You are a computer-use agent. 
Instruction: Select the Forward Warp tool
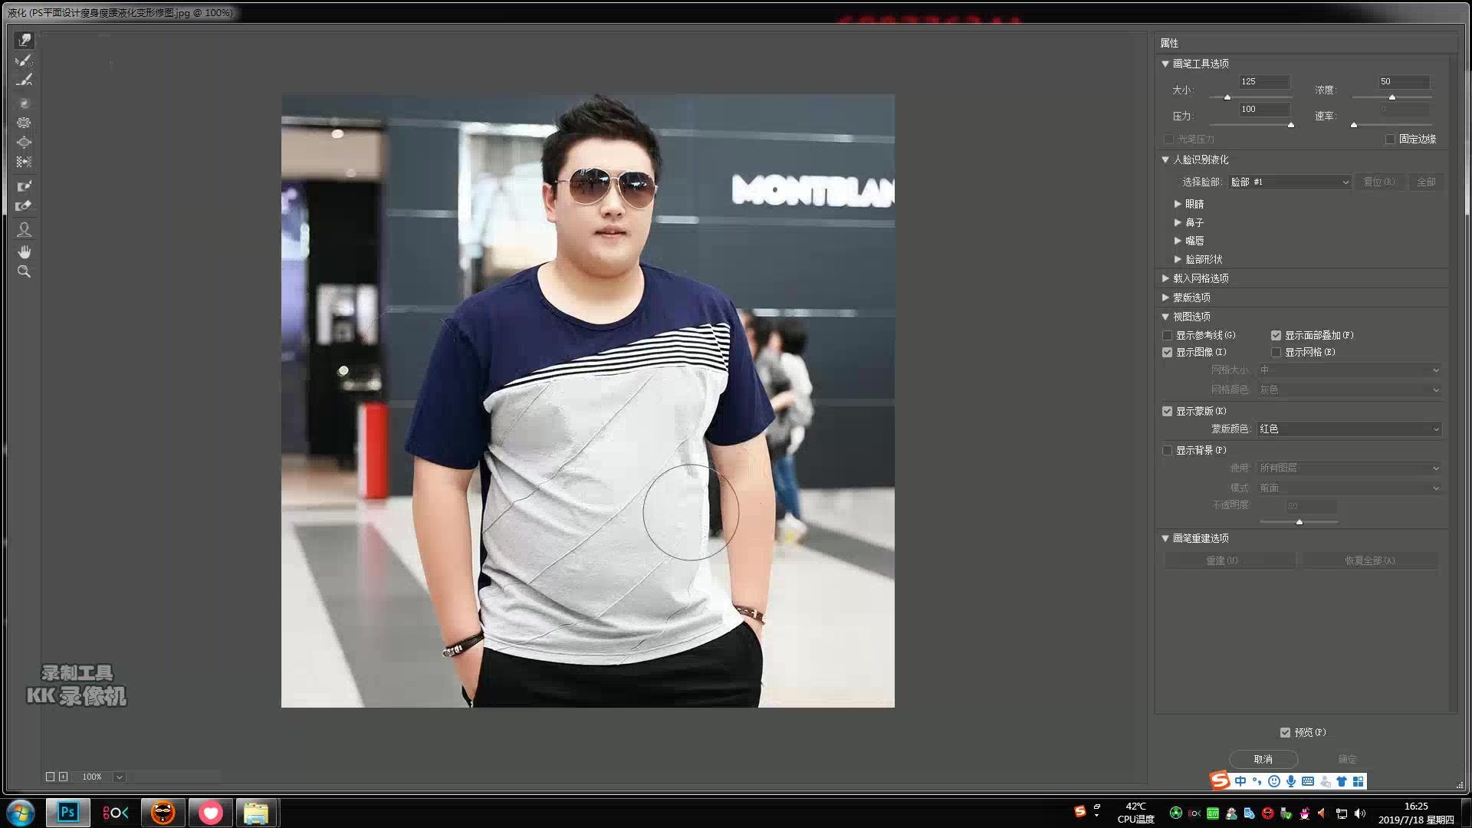(x=24, y=40)
